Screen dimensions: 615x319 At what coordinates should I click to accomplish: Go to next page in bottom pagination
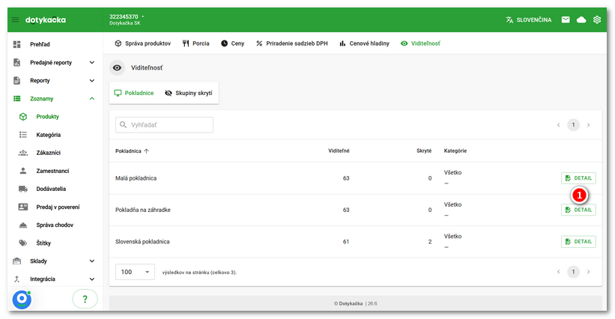pos(588,272)
